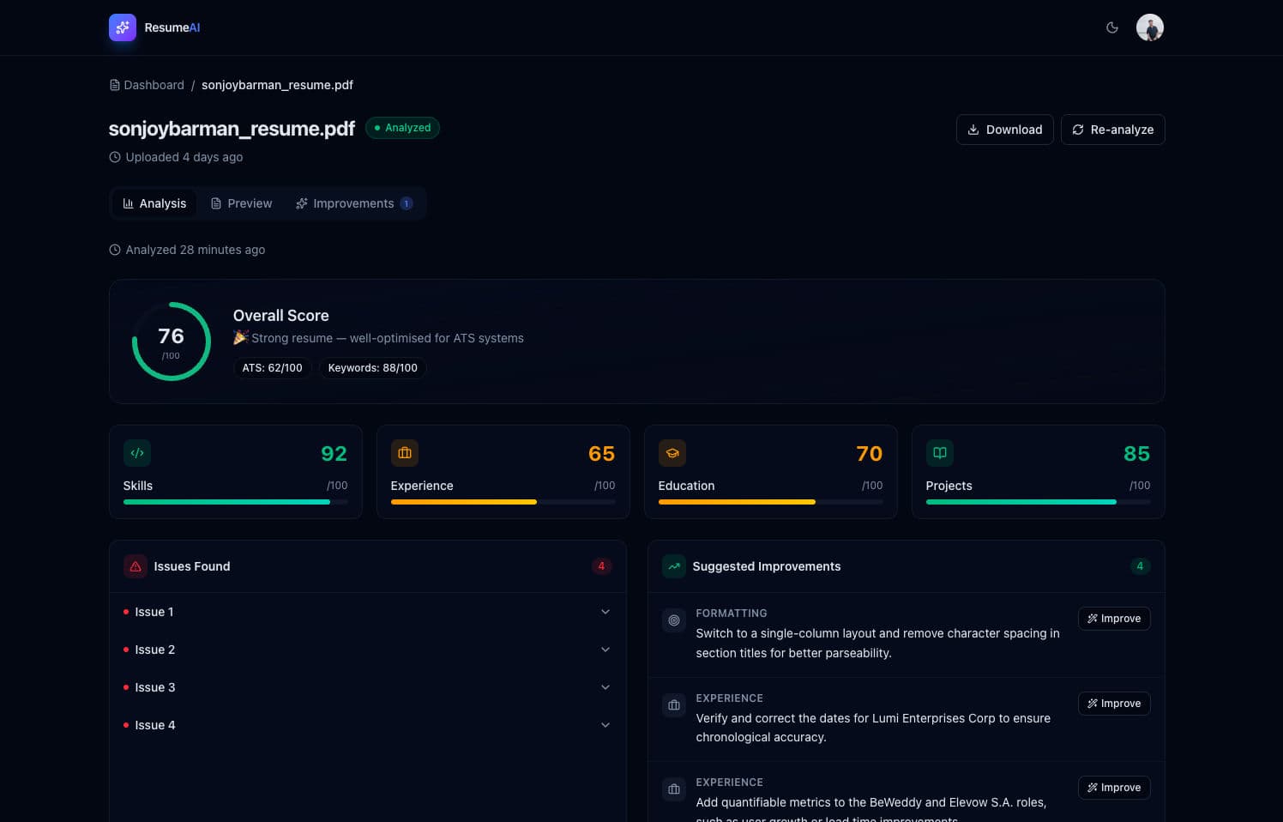Click the Skills code icon
This screenshot has width=1283, height=822.
pos(137,453)
